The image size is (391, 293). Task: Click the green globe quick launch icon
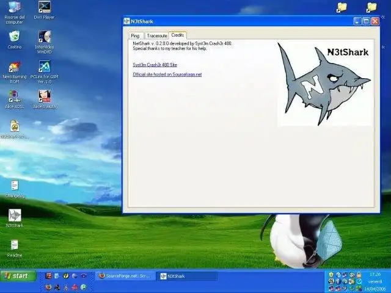tap(83, 288)
